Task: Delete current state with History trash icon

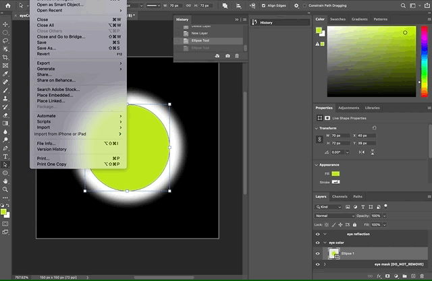Action: coord(237,55)
